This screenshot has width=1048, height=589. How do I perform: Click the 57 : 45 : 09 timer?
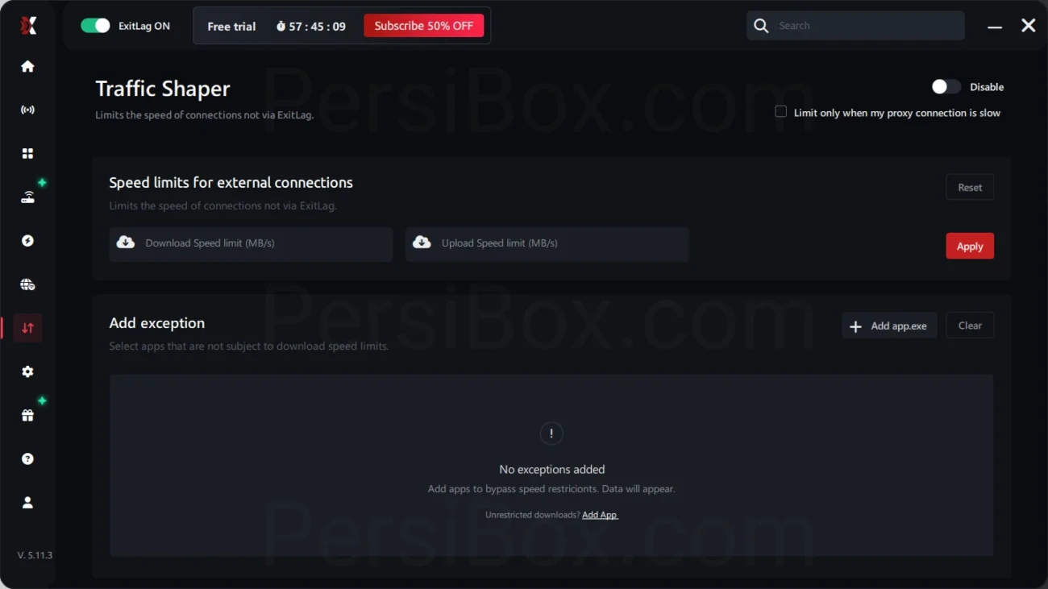click(318, 27)
